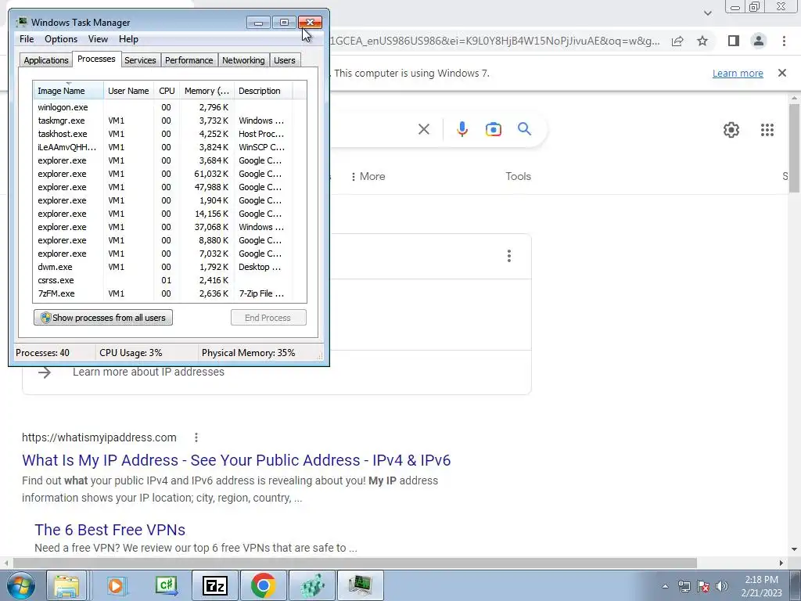The image size is (801, 601).
Task: Open Action Center flag tray icon
Action: (703, 587)
